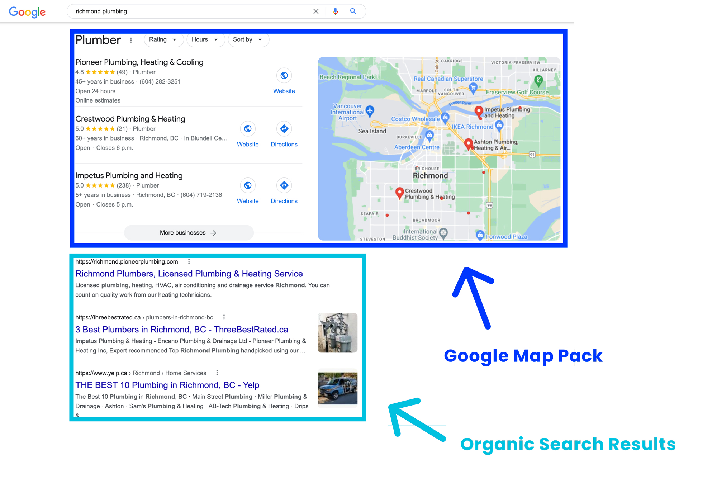
Task: Open Pioneer Plumbing website globe icon
Action: tap(284, 76)
